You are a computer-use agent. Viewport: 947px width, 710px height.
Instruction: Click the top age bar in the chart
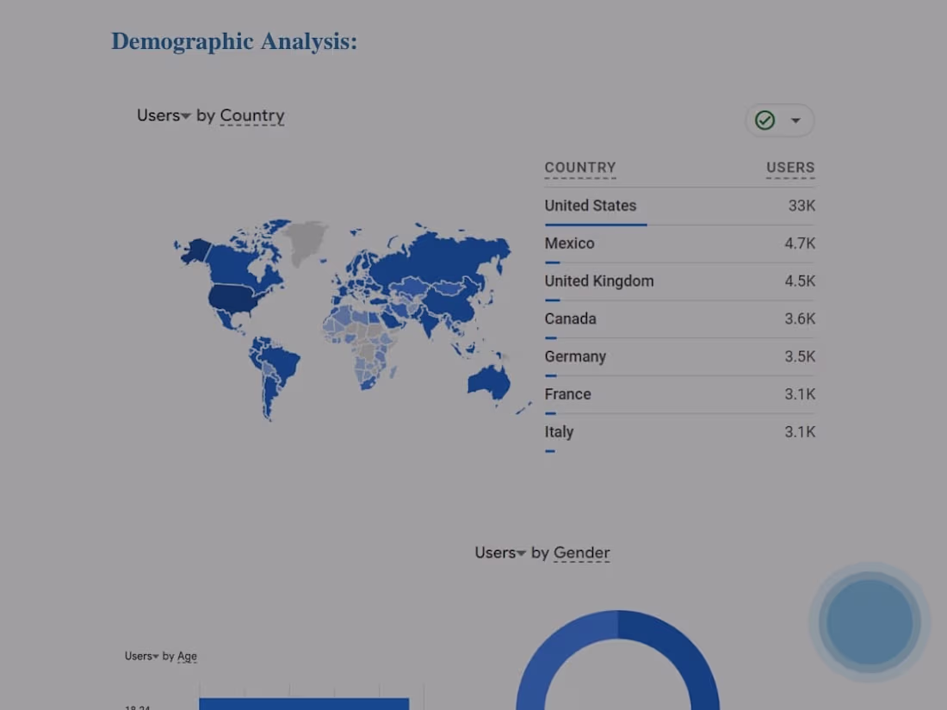304,703
